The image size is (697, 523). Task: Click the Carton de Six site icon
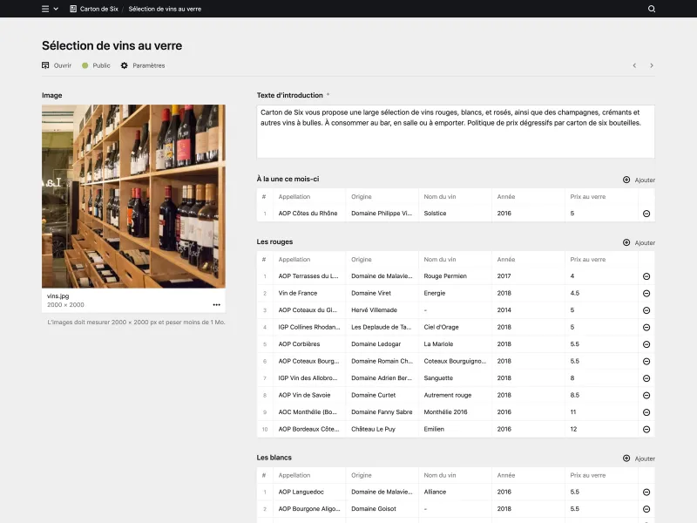point(71,10)
